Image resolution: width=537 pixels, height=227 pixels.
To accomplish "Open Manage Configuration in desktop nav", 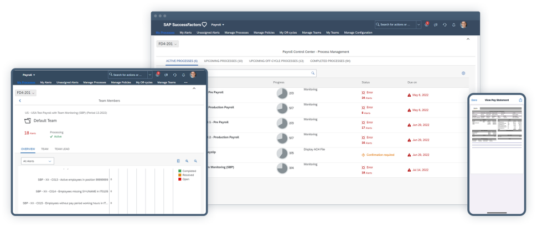I will [x=358, y=33].
